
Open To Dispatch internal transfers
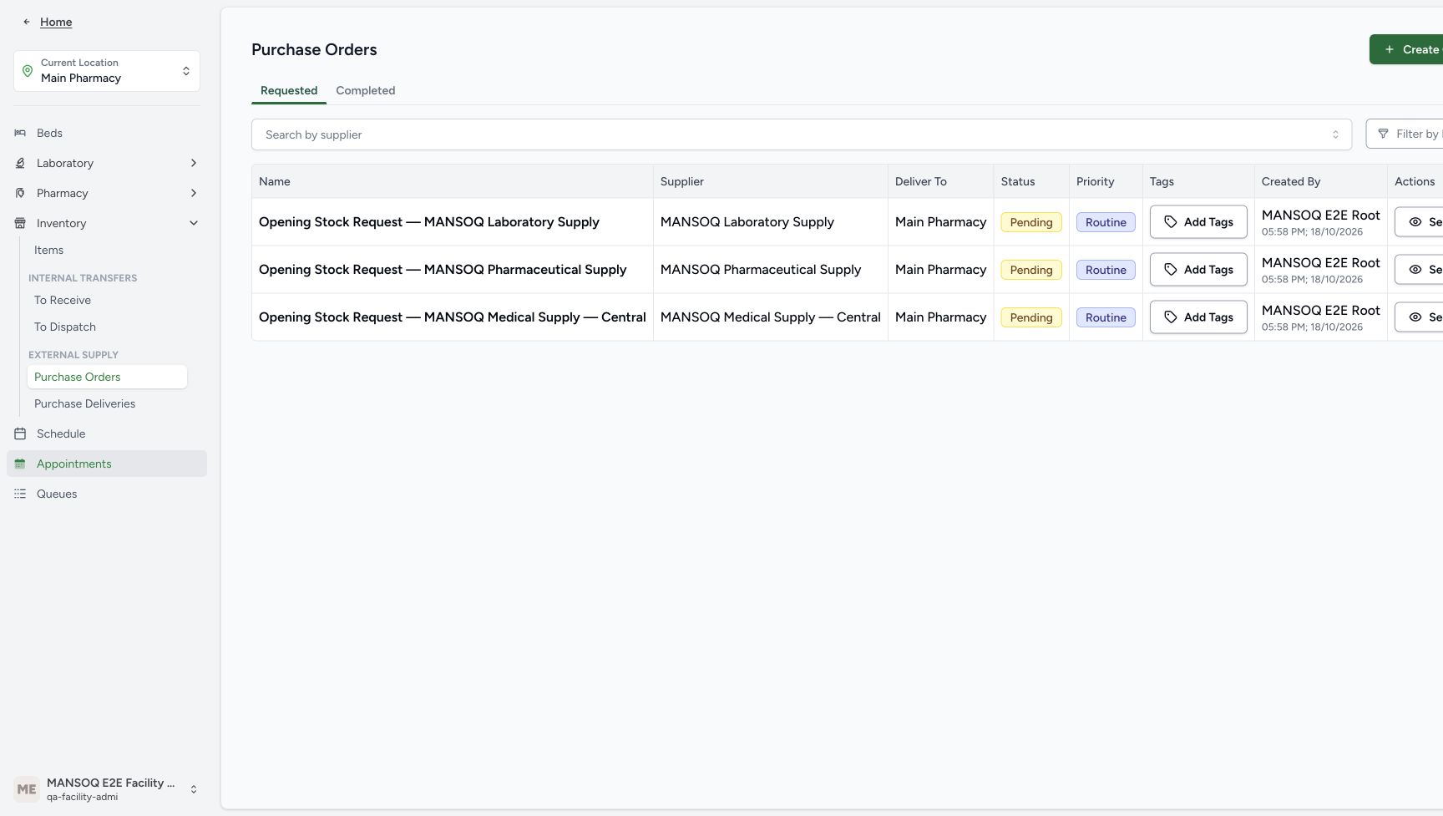[x=107, y=327]
